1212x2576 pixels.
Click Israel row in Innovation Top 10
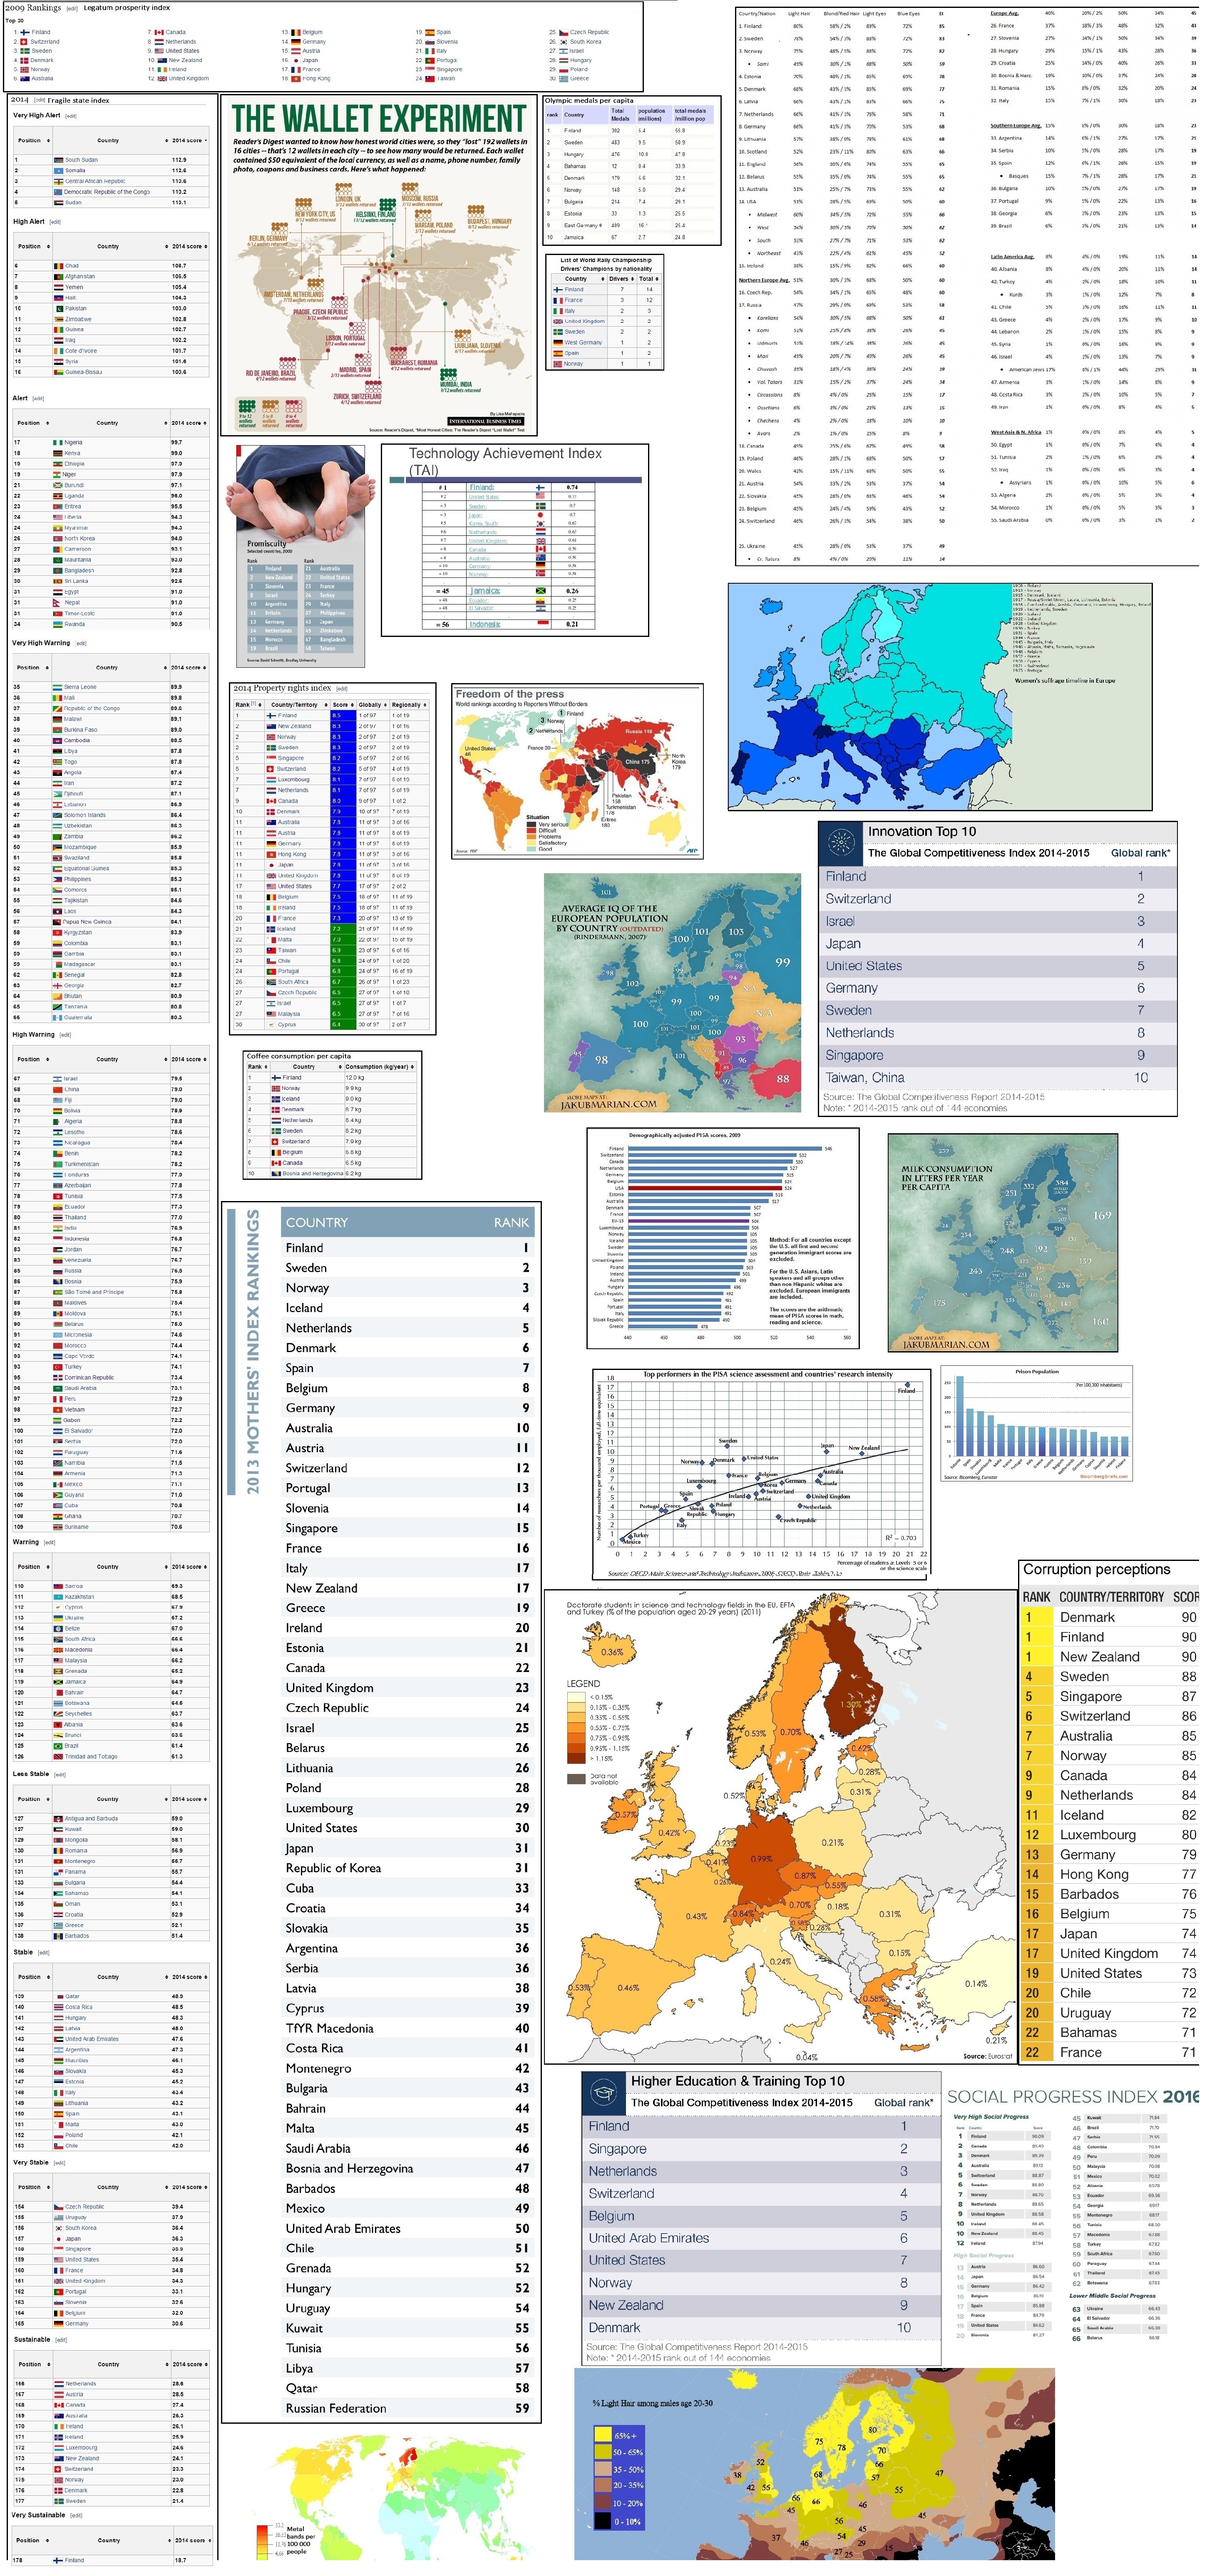pyautogui.click(x=997, y=921)
